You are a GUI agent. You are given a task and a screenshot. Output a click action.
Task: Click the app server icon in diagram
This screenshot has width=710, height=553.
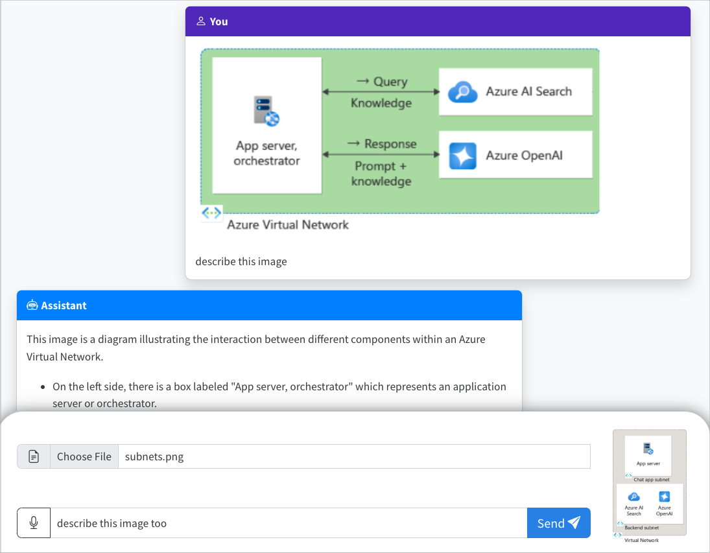(266, 110)
